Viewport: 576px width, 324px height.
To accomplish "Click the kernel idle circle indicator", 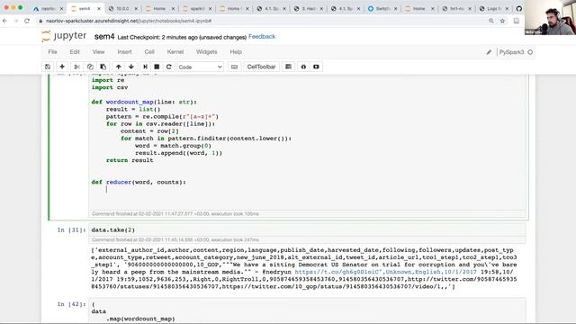I will click(x=530, y=52).
